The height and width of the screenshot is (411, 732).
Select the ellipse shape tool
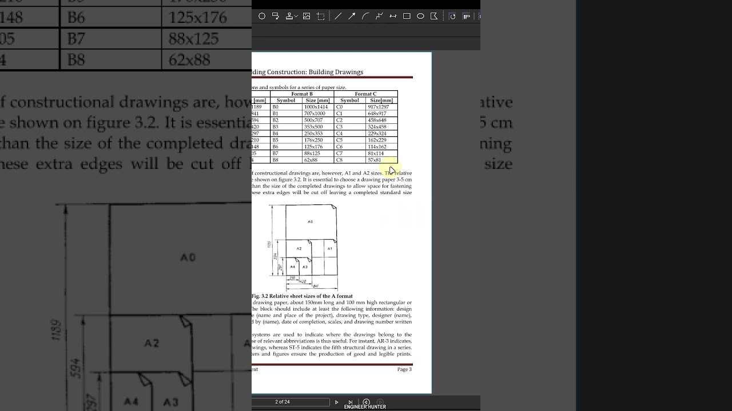[420, 17]
